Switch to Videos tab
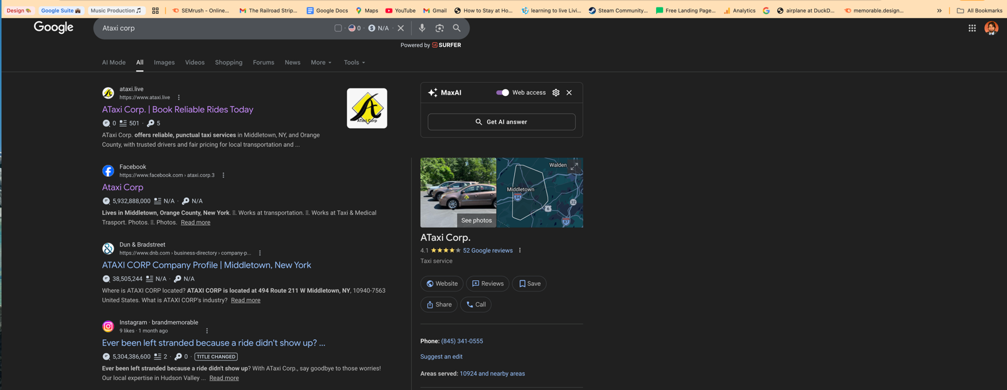This screenshot has height=390, width=1007. [x=195, y=63]
